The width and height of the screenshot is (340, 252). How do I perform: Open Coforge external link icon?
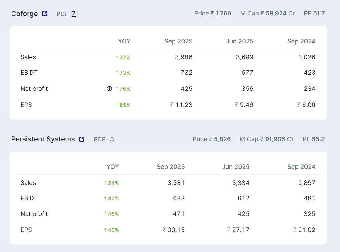click(x=45, y=14)
